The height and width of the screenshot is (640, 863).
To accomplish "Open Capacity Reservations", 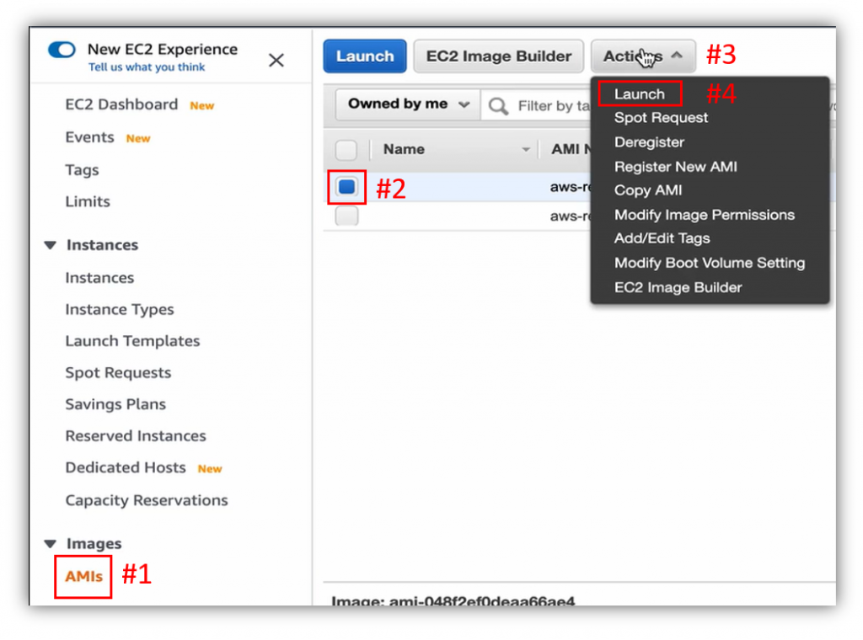I will 147,500.
